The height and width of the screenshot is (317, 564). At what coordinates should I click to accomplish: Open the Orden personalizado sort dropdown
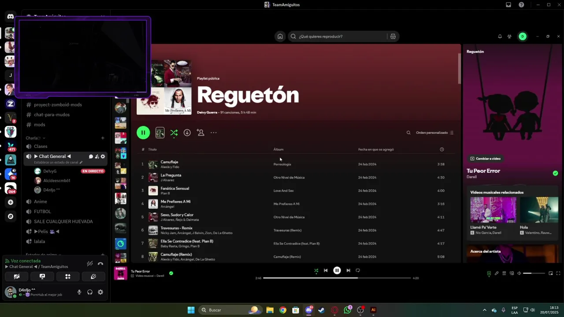(x=435, y=133)
